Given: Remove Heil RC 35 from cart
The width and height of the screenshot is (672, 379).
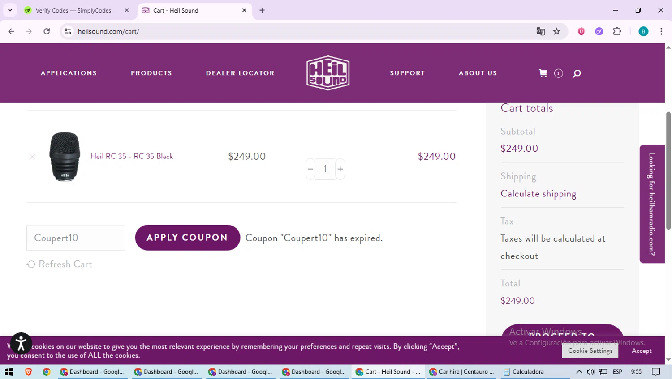Looking at the screenshot, I should click(32, 157).
